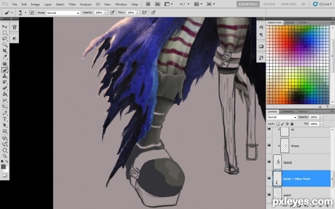Switch to the Channels tab
Screen dimensions: 335x209
point(288,111)
